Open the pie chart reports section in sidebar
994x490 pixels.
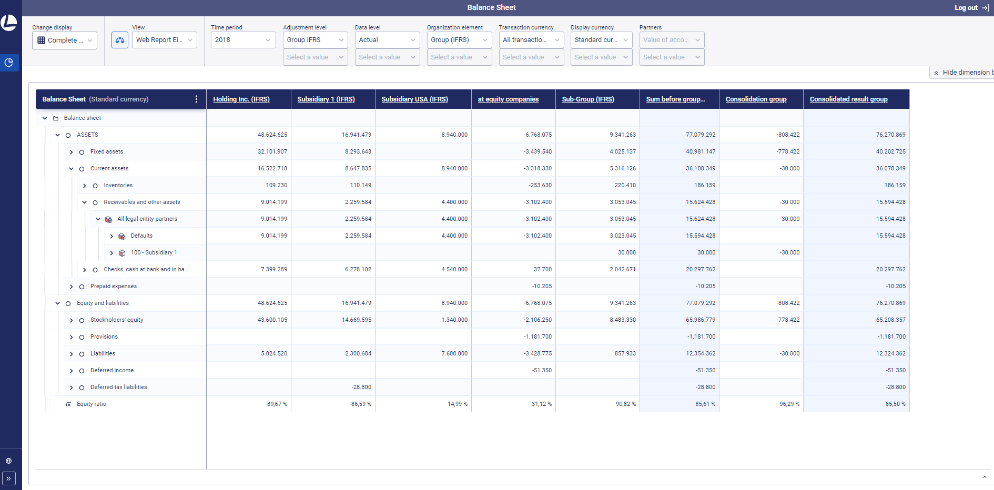point(9,63)
